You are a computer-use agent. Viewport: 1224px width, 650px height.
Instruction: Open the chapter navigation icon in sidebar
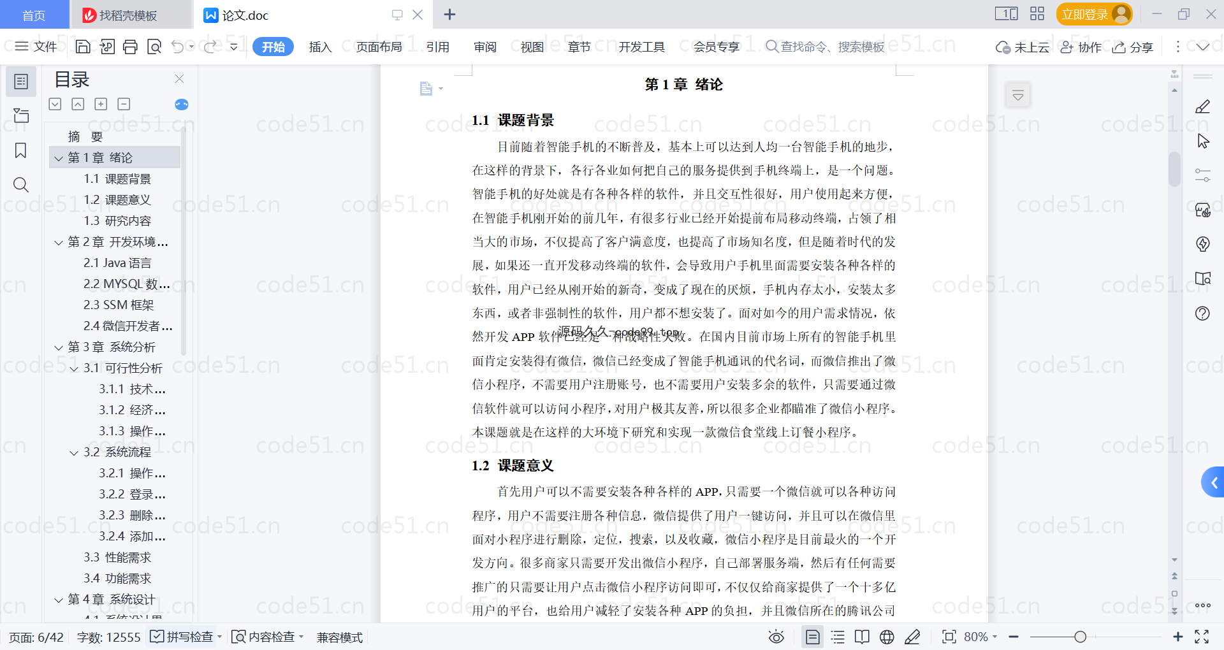pos(21,115)
